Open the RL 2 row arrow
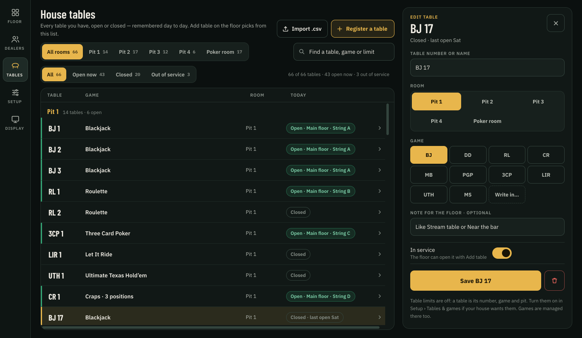 click(380, 212)
